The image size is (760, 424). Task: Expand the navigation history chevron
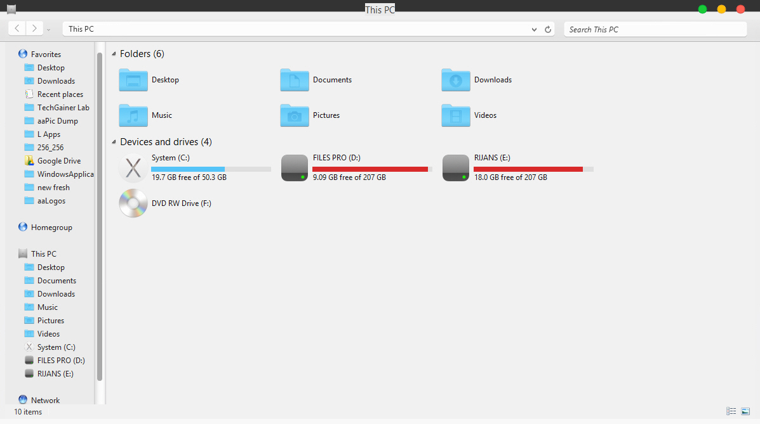click(x=48, y=29)
